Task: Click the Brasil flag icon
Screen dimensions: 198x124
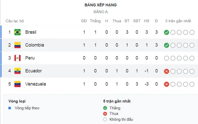Action: pos(17,32)
